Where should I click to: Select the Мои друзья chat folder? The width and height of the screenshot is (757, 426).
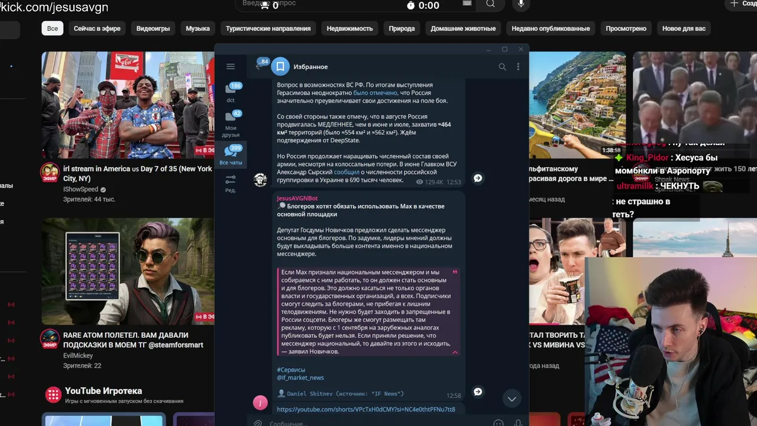point(231,124)
